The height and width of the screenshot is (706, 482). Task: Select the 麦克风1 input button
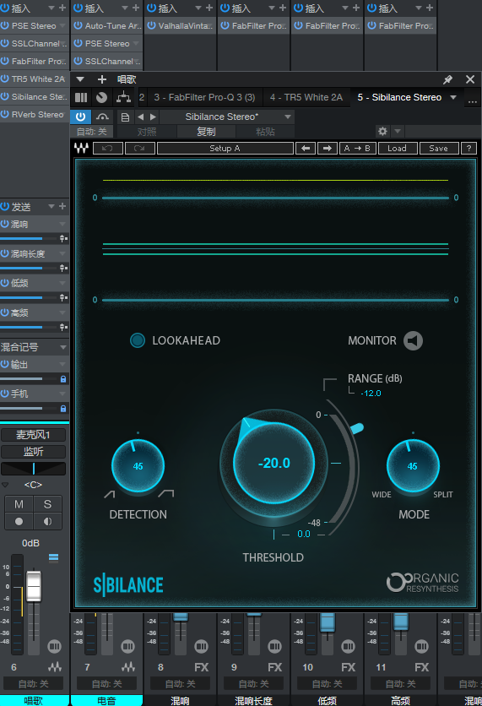tap(33, 435)
